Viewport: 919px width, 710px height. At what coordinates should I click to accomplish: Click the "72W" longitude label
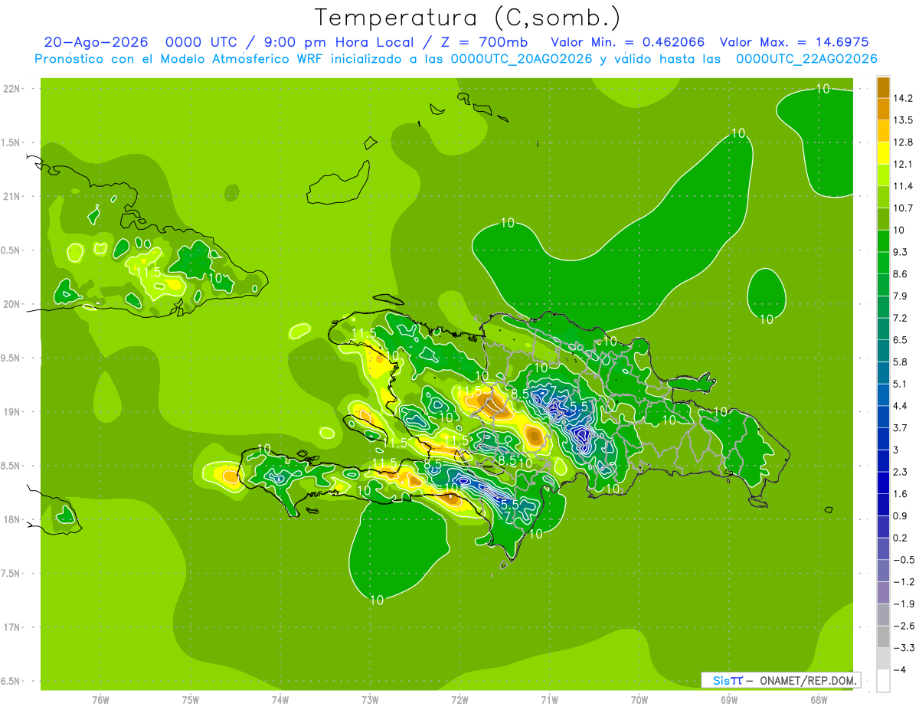(459, 699)
